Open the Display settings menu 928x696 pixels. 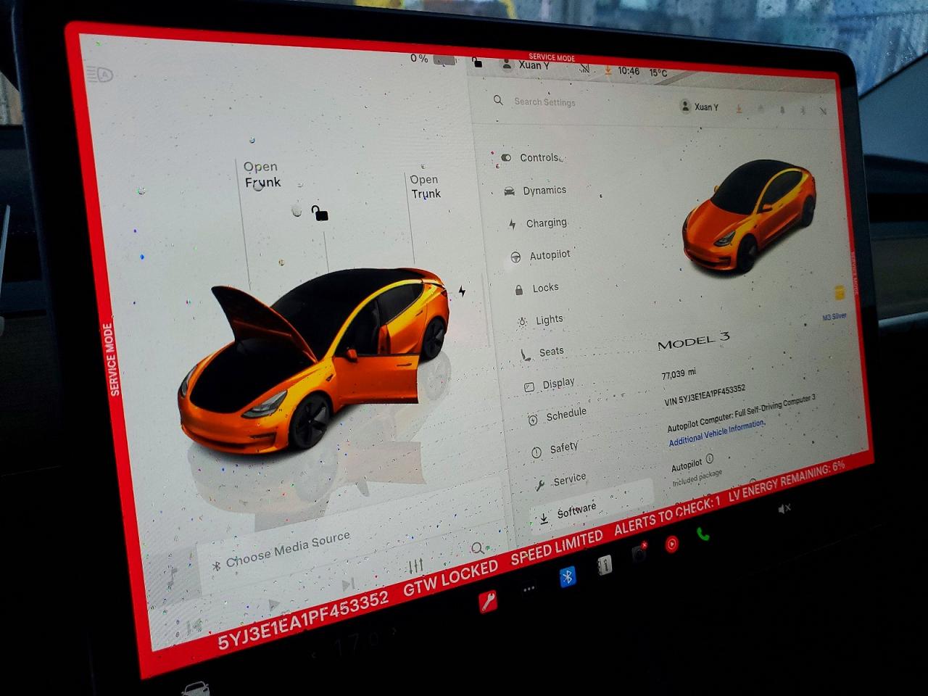[550, 384]
